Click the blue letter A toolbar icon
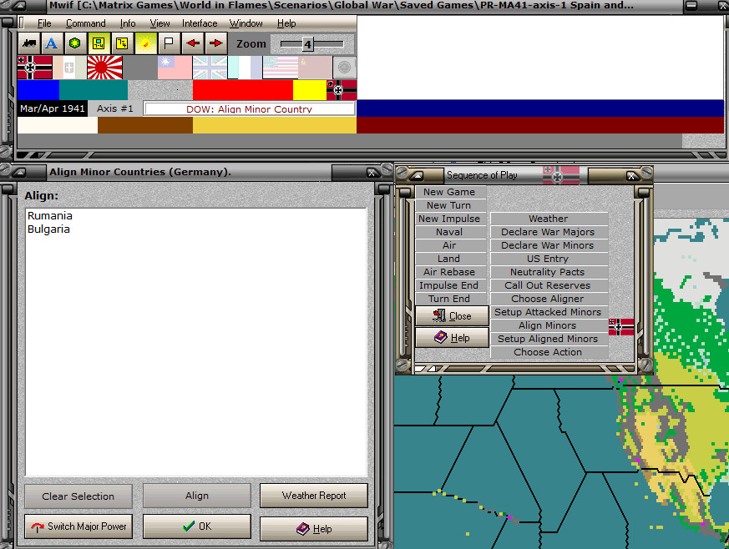 tap(52, 43)
